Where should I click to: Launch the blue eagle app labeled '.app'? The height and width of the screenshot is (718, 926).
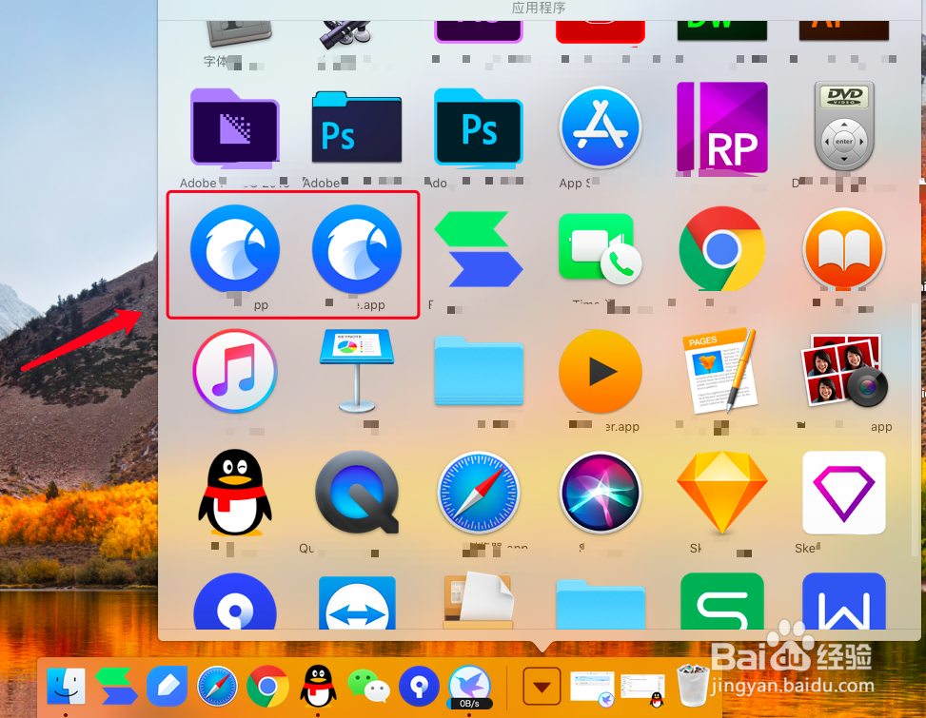coord(357,248)
